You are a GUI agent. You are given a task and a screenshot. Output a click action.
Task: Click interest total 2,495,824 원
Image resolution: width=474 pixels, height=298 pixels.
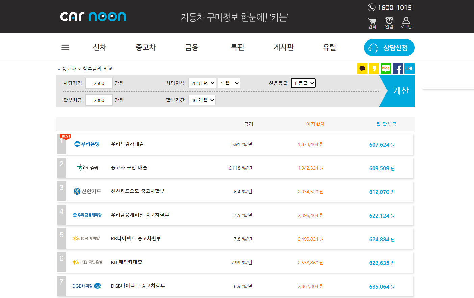[x=311, y=239]
